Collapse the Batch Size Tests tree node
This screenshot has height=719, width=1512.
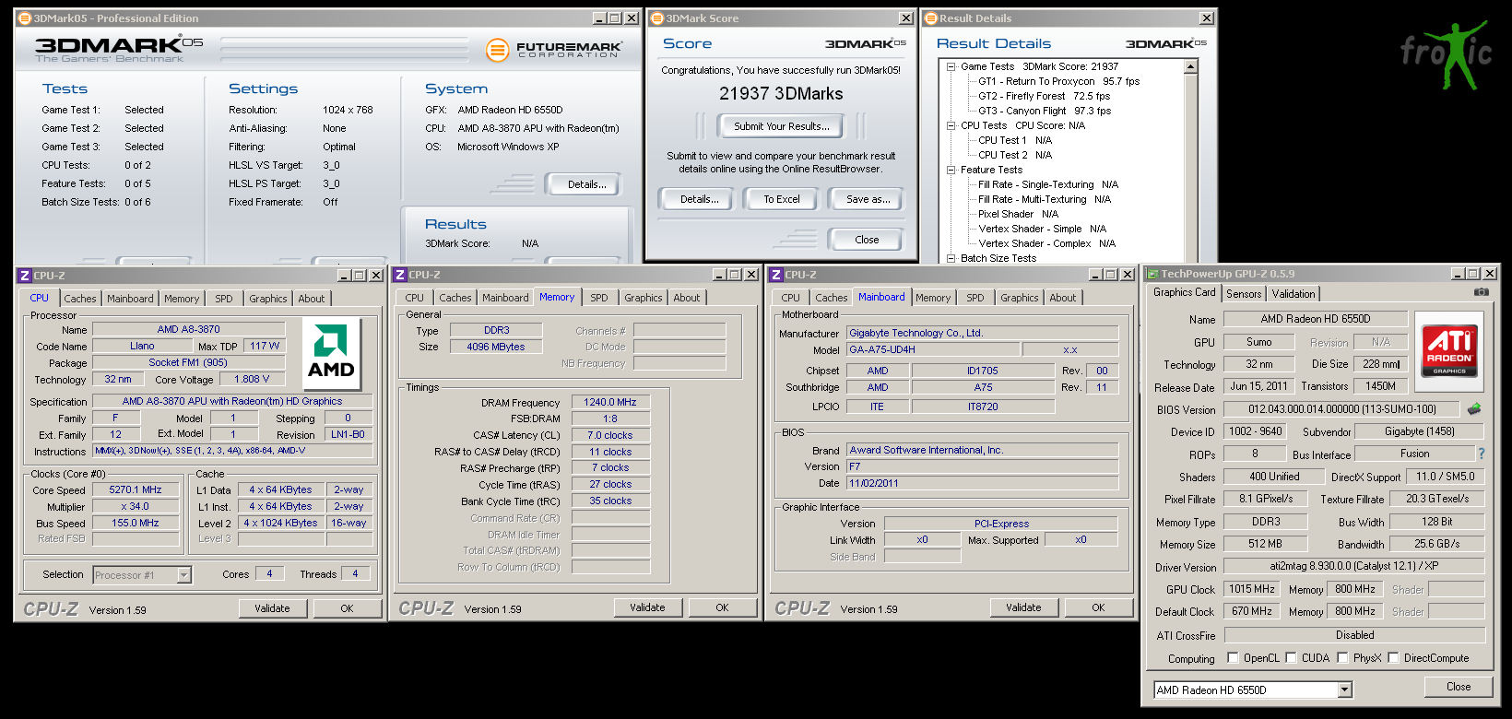pos(951,258)
